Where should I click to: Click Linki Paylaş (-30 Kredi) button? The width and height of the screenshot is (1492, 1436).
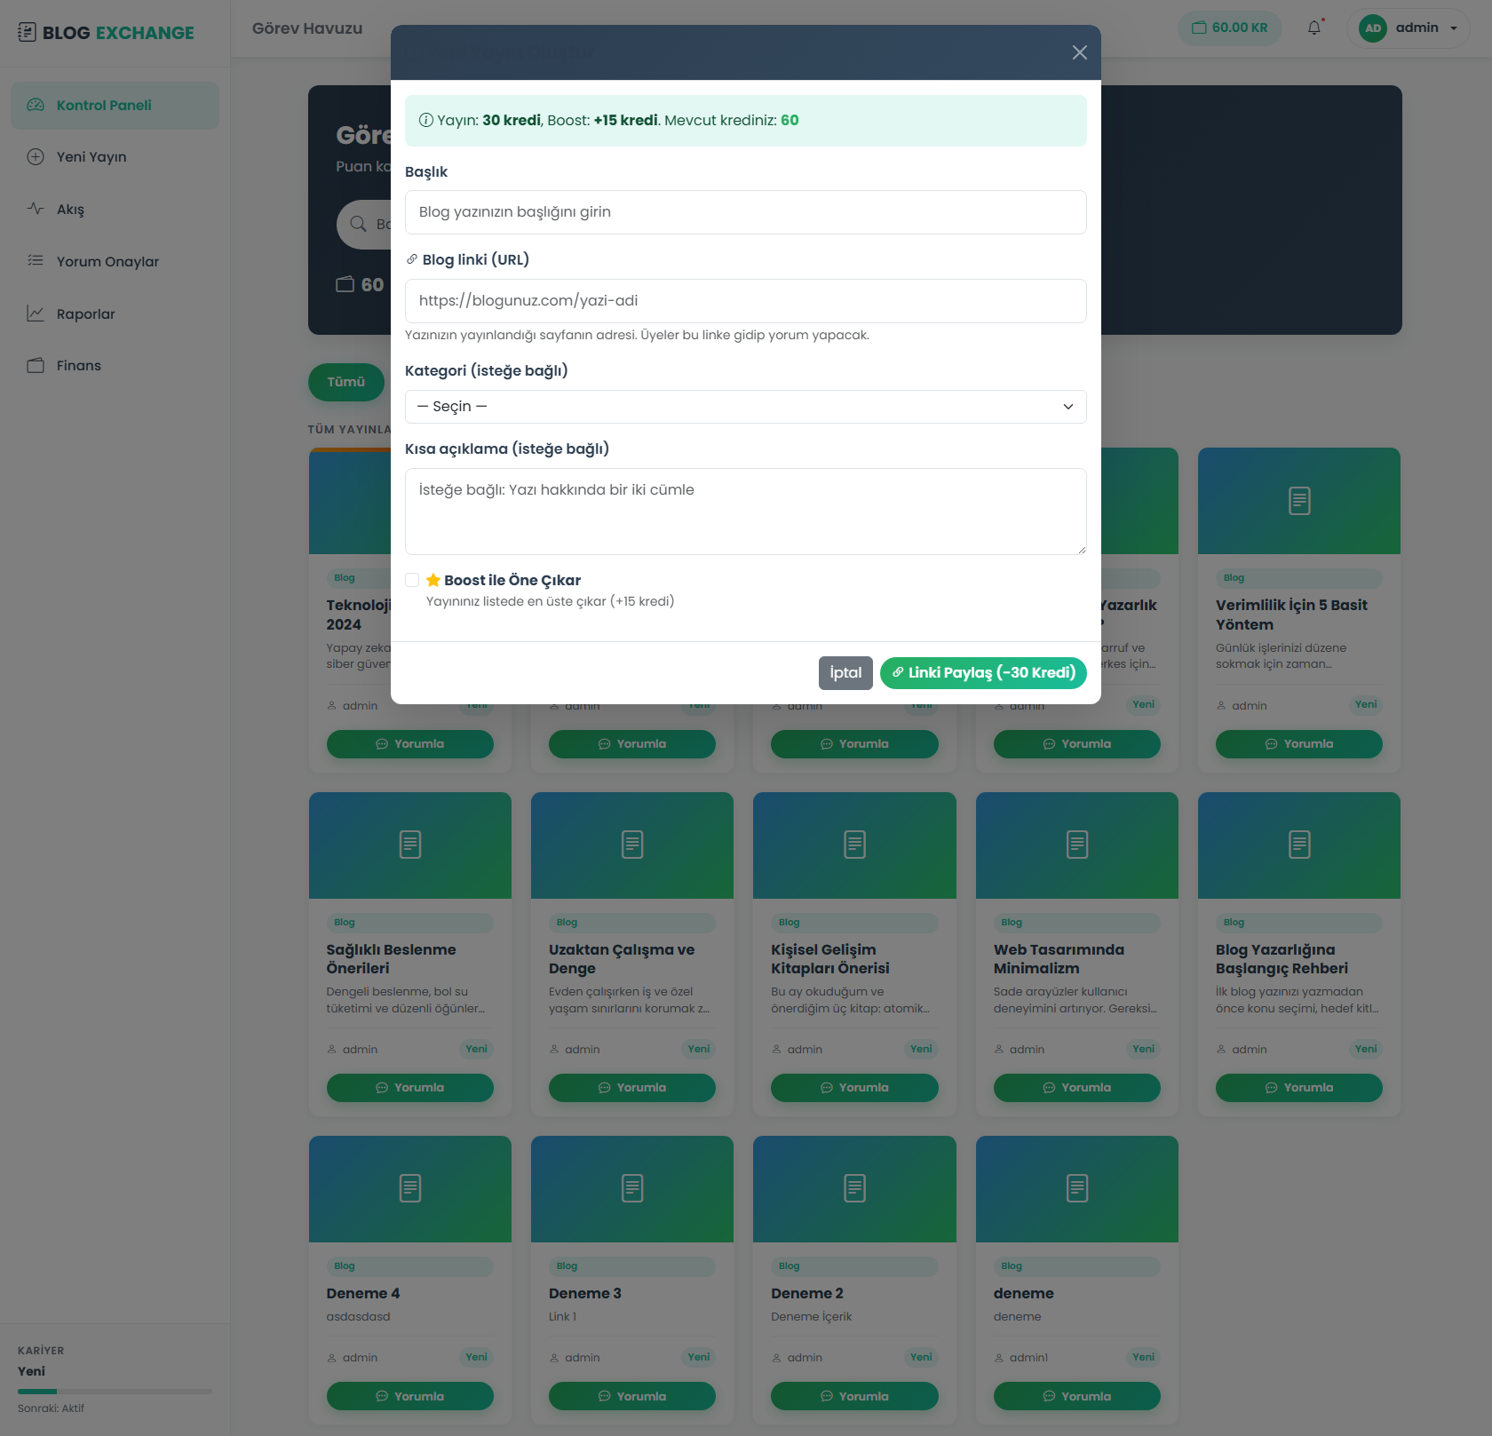(982, 673)
